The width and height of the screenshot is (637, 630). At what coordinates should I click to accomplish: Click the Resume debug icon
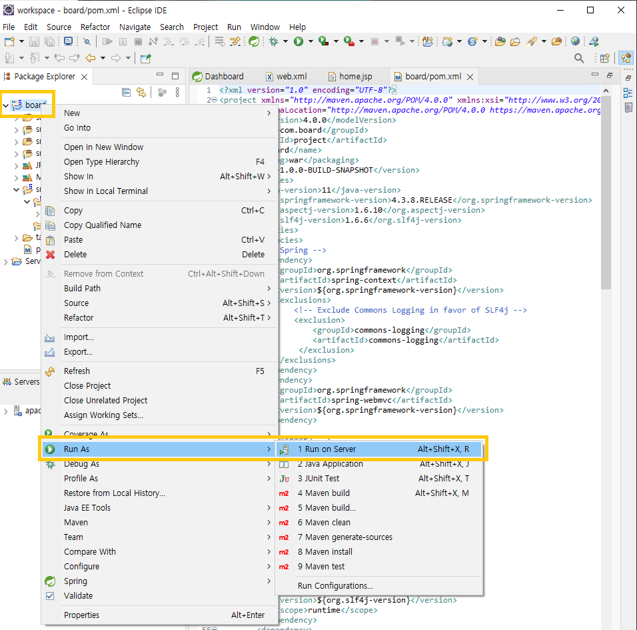(x=107, y=41)
